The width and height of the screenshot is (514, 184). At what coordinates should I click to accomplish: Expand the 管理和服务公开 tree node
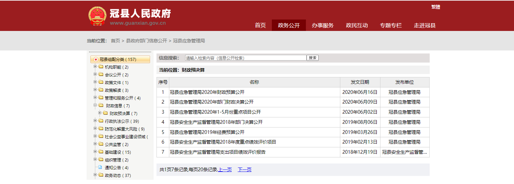pos(95,98)
